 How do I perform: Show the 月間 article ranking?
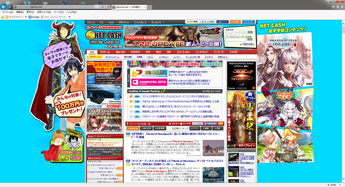[218, 128]
